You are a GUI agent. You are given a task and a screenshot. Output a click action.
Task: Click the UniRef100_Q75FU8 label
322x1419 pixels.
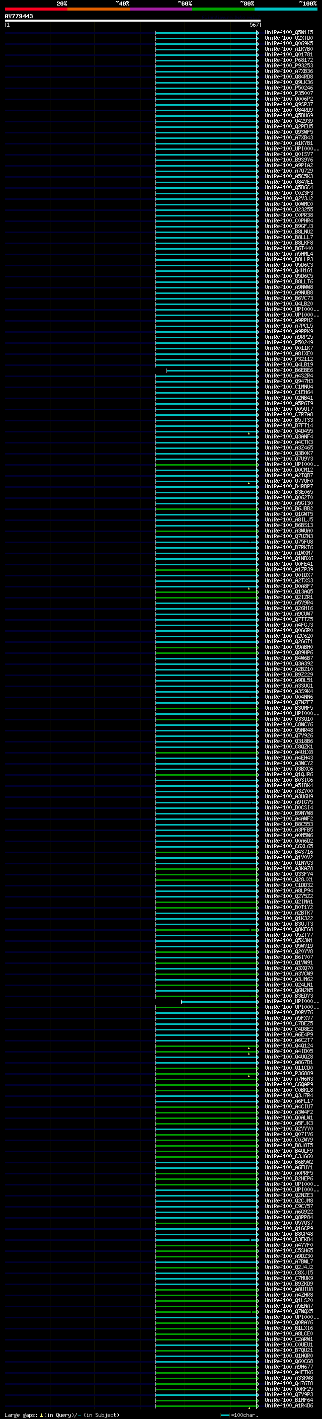[289, 542]
